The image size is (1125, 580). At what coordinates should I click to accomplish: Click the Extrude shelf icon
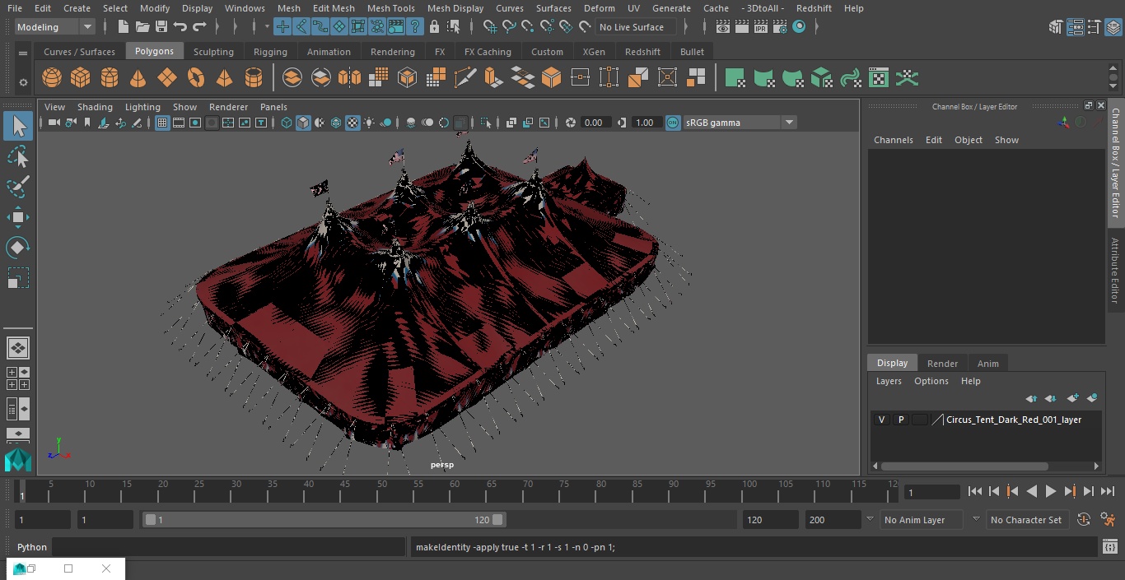coord(493,78)
